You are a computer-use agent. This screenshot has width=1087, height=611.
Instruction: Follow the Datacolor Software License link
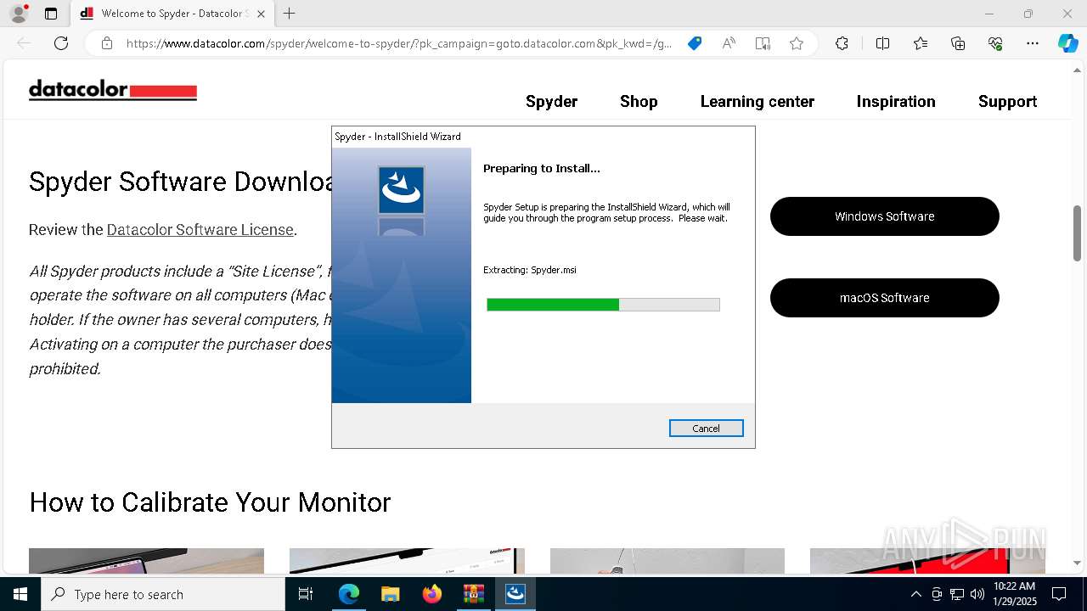tap(200, 230)
